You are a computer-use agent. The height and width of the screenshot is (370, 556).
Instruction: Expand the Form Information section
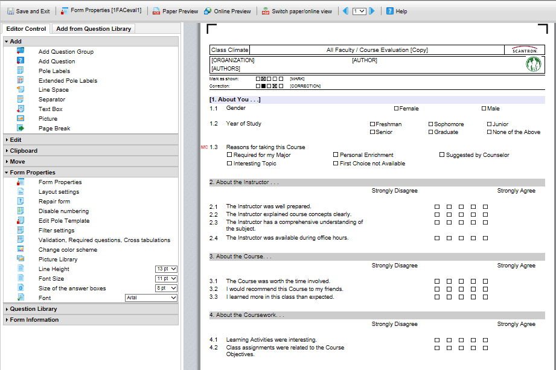91,320
